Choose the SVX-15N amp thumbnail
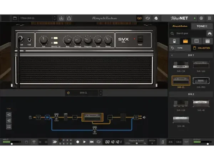 [181, 103]
